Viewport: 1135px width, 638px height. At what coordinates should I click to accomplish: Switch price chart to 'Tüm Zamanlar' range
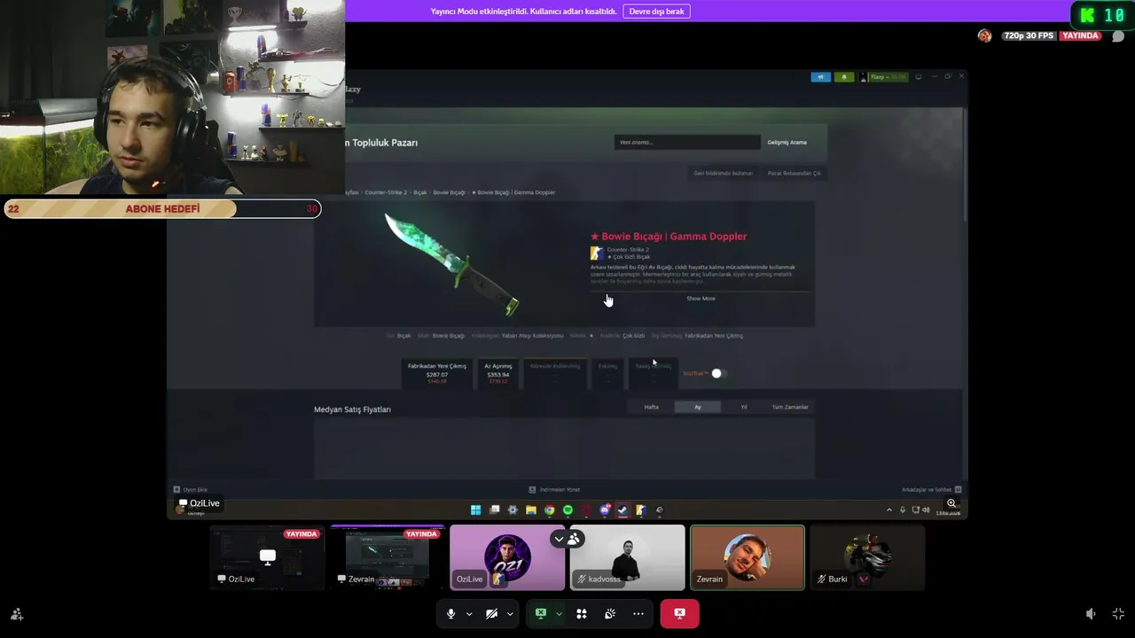790,407
